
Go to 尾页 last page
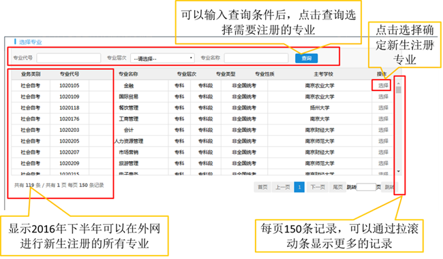pyautogui.click(x=337, y=187)
